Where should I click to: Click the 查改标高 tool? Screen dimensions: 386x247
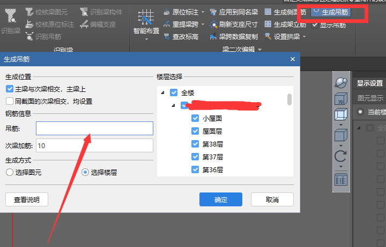coord(181,36)
